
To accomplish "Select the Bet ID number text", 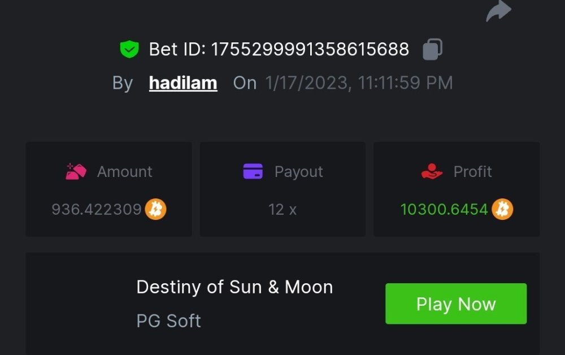I will pos(310,50).
